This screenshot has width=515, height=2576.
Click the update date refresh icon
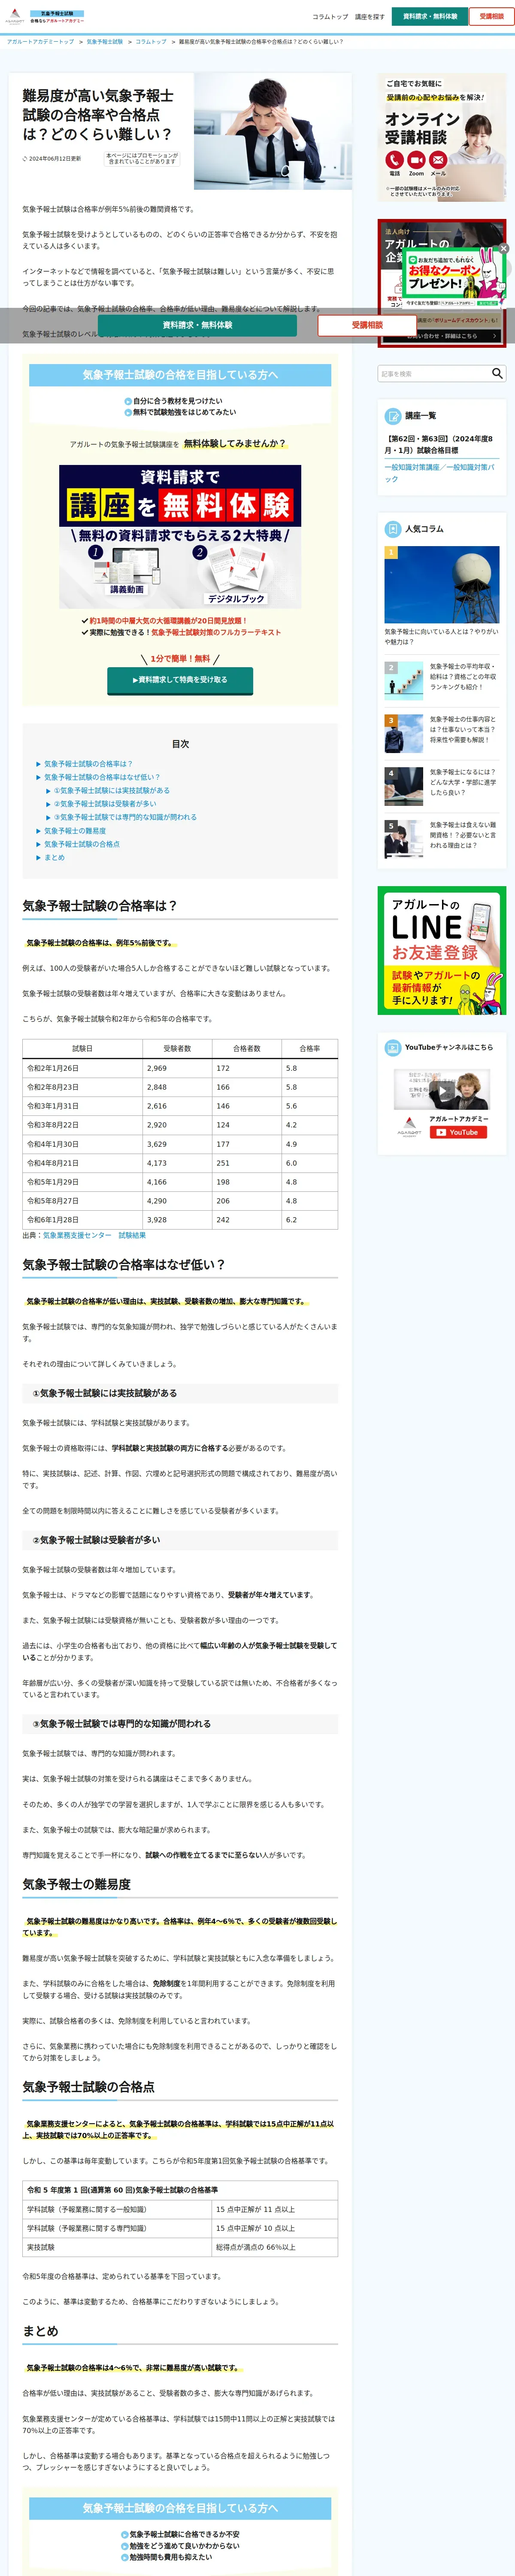coord(25,158)
